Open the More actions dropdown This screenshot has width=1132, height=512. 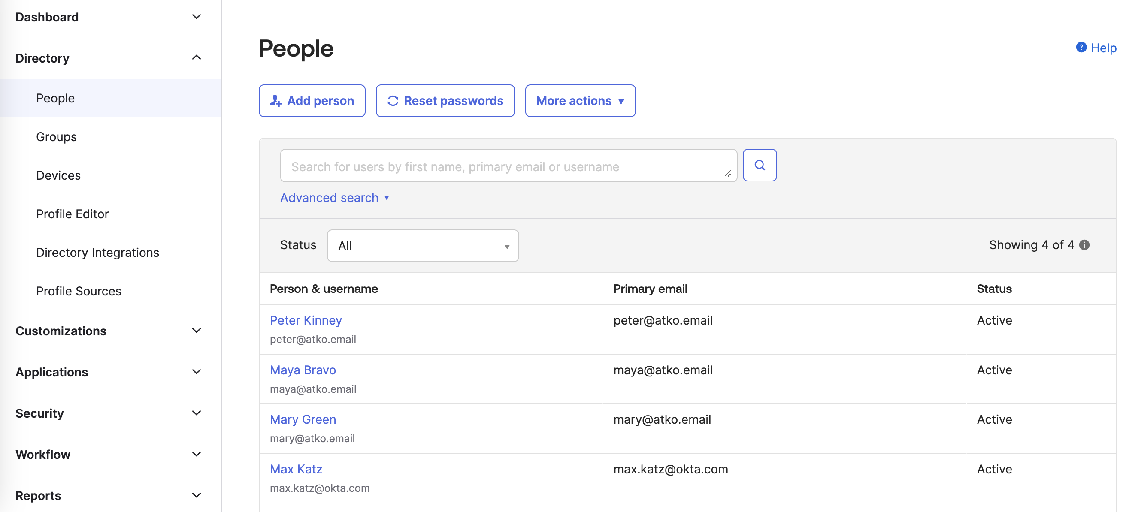[580, 100]
